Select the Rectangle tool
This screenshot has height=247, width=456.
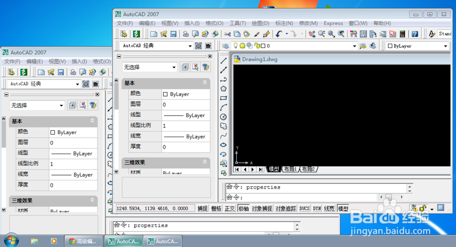pos(223,98)
